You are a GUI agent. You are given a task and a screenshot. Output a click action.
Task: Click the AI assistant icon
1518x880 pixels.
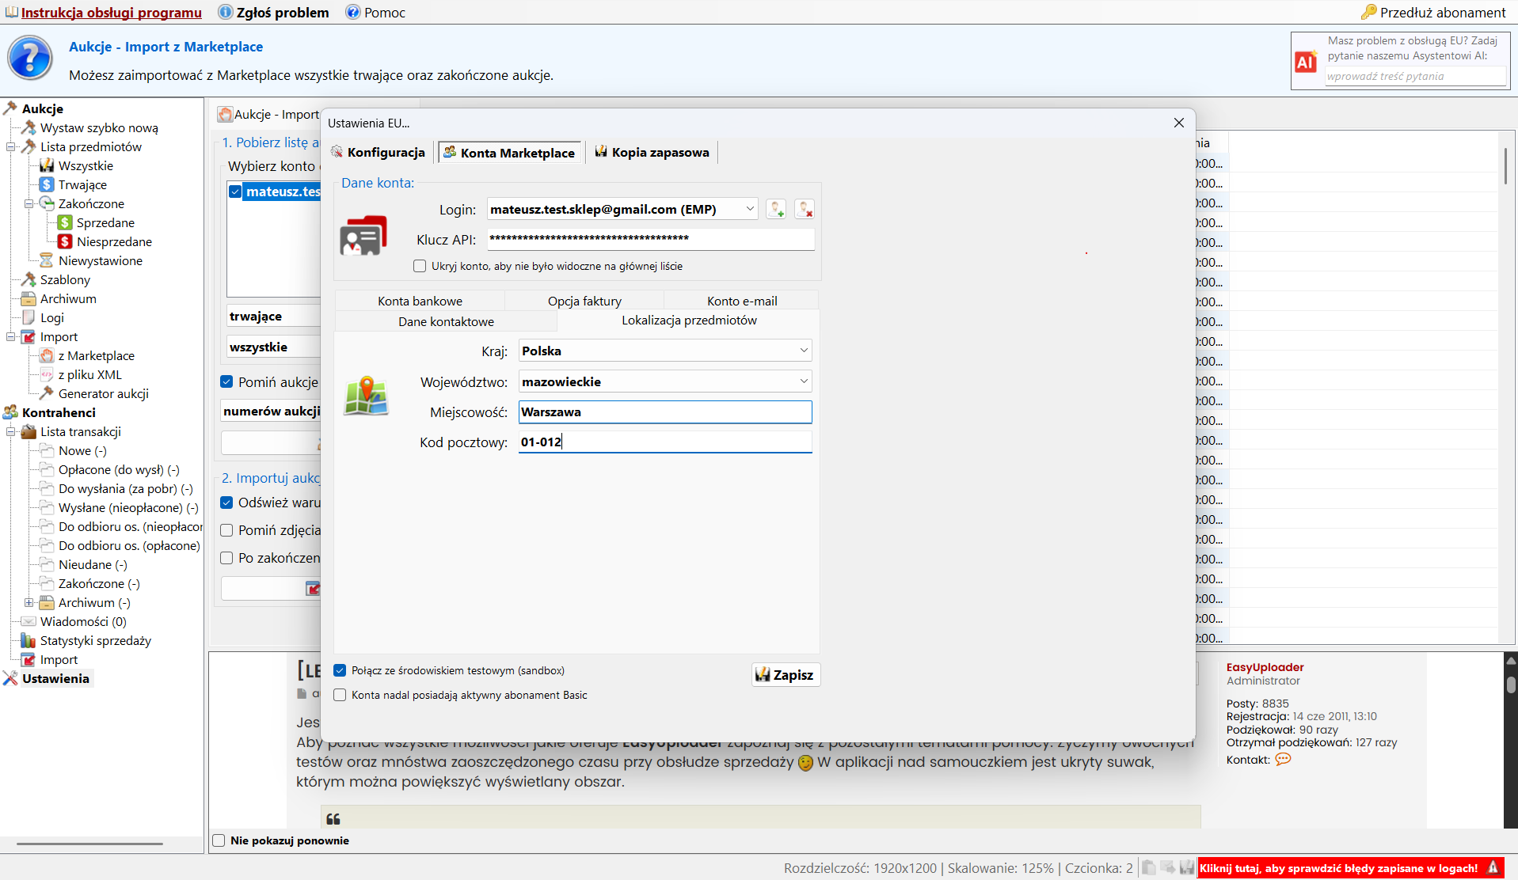1305,62
